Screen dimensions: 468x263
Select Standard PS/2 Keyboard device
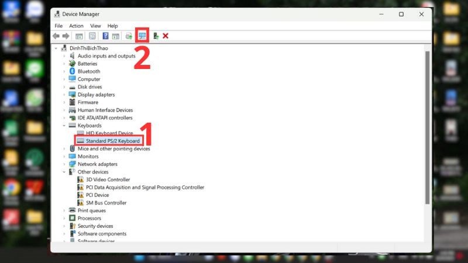112,141
